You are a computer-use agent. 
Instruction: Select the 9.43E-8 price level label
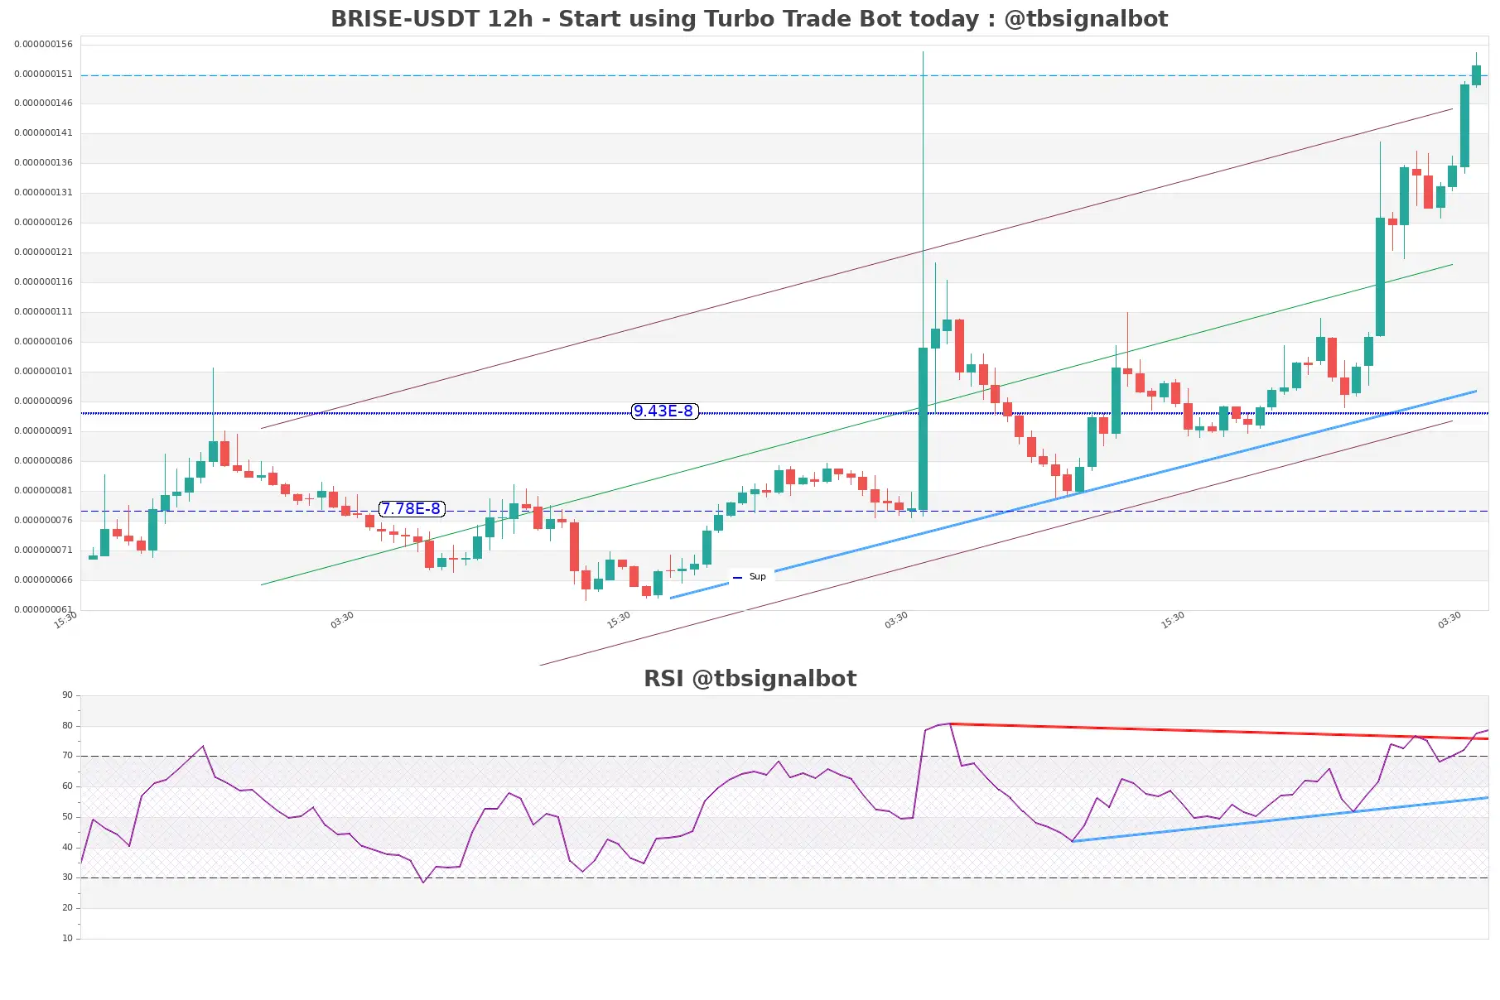tap(664, 411)
